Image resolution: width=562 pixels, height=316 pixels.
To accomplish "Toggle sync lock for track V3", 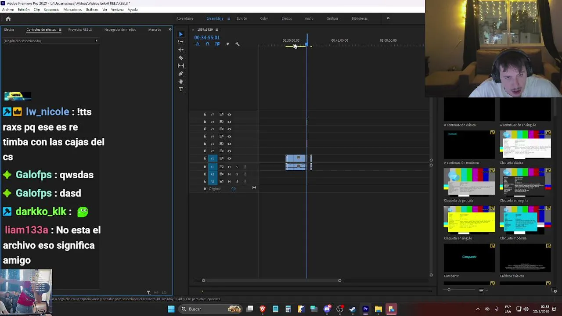I will [221, 144].
